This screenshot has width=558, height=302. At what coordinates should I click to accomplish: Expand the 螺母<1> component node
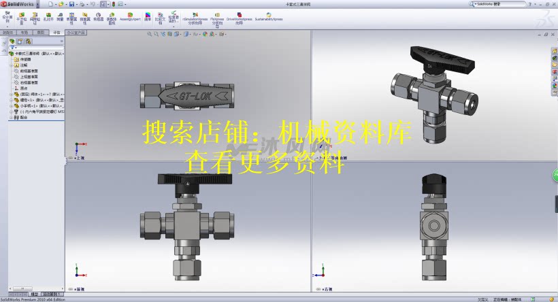coord(12,100)
